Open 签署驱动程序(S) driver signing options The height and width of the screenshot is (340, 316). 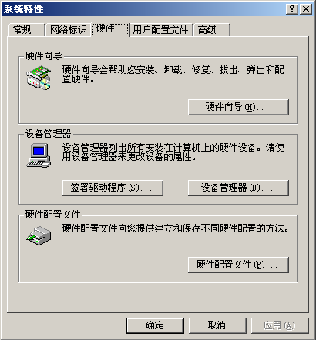(x=113, y=188)
